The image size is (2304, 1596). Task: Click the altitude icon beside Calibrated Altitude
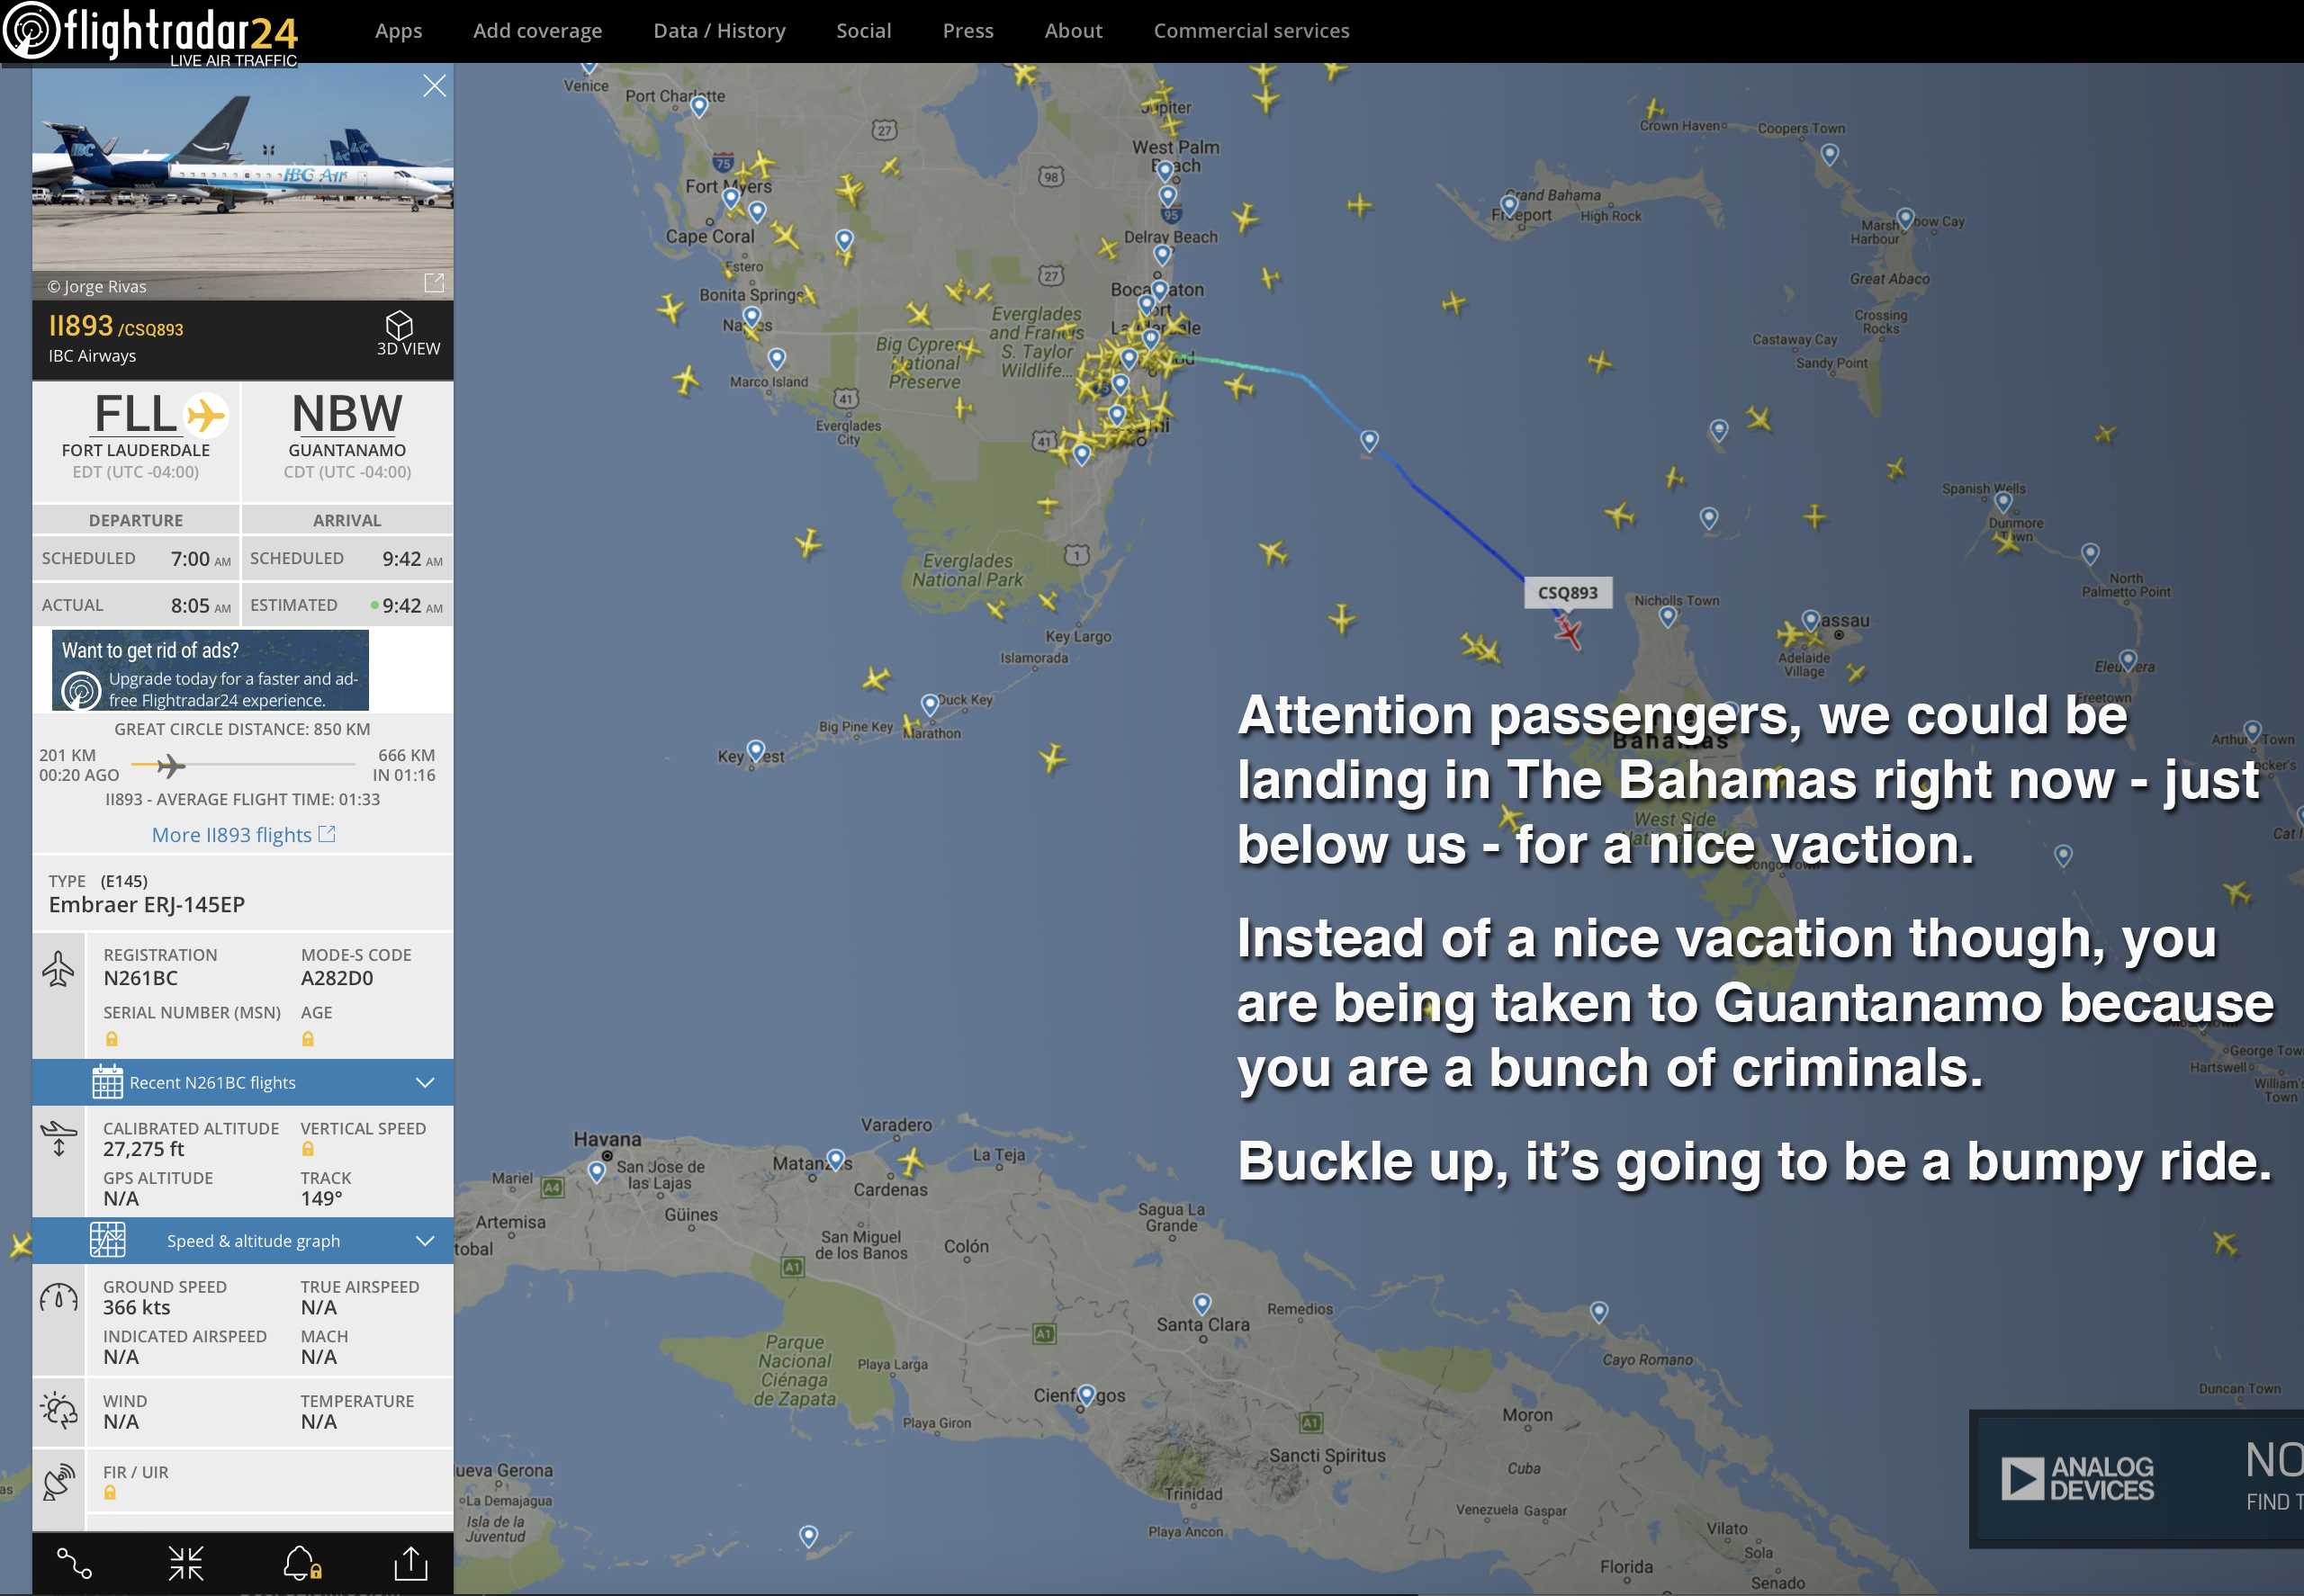coord(58,1138)
